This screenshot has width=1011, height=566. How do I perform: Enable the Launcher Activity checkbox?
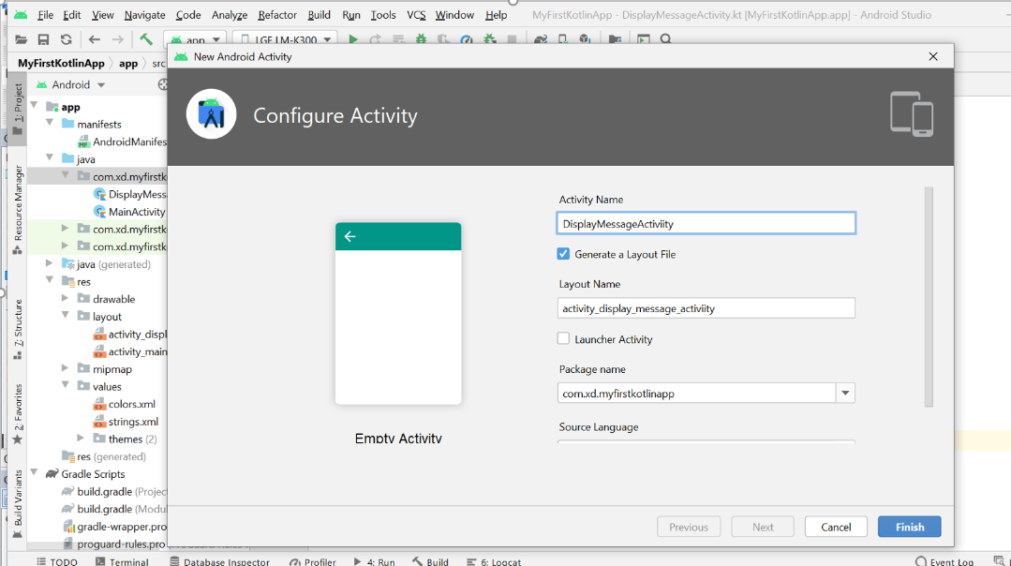(x=563, y=338)
